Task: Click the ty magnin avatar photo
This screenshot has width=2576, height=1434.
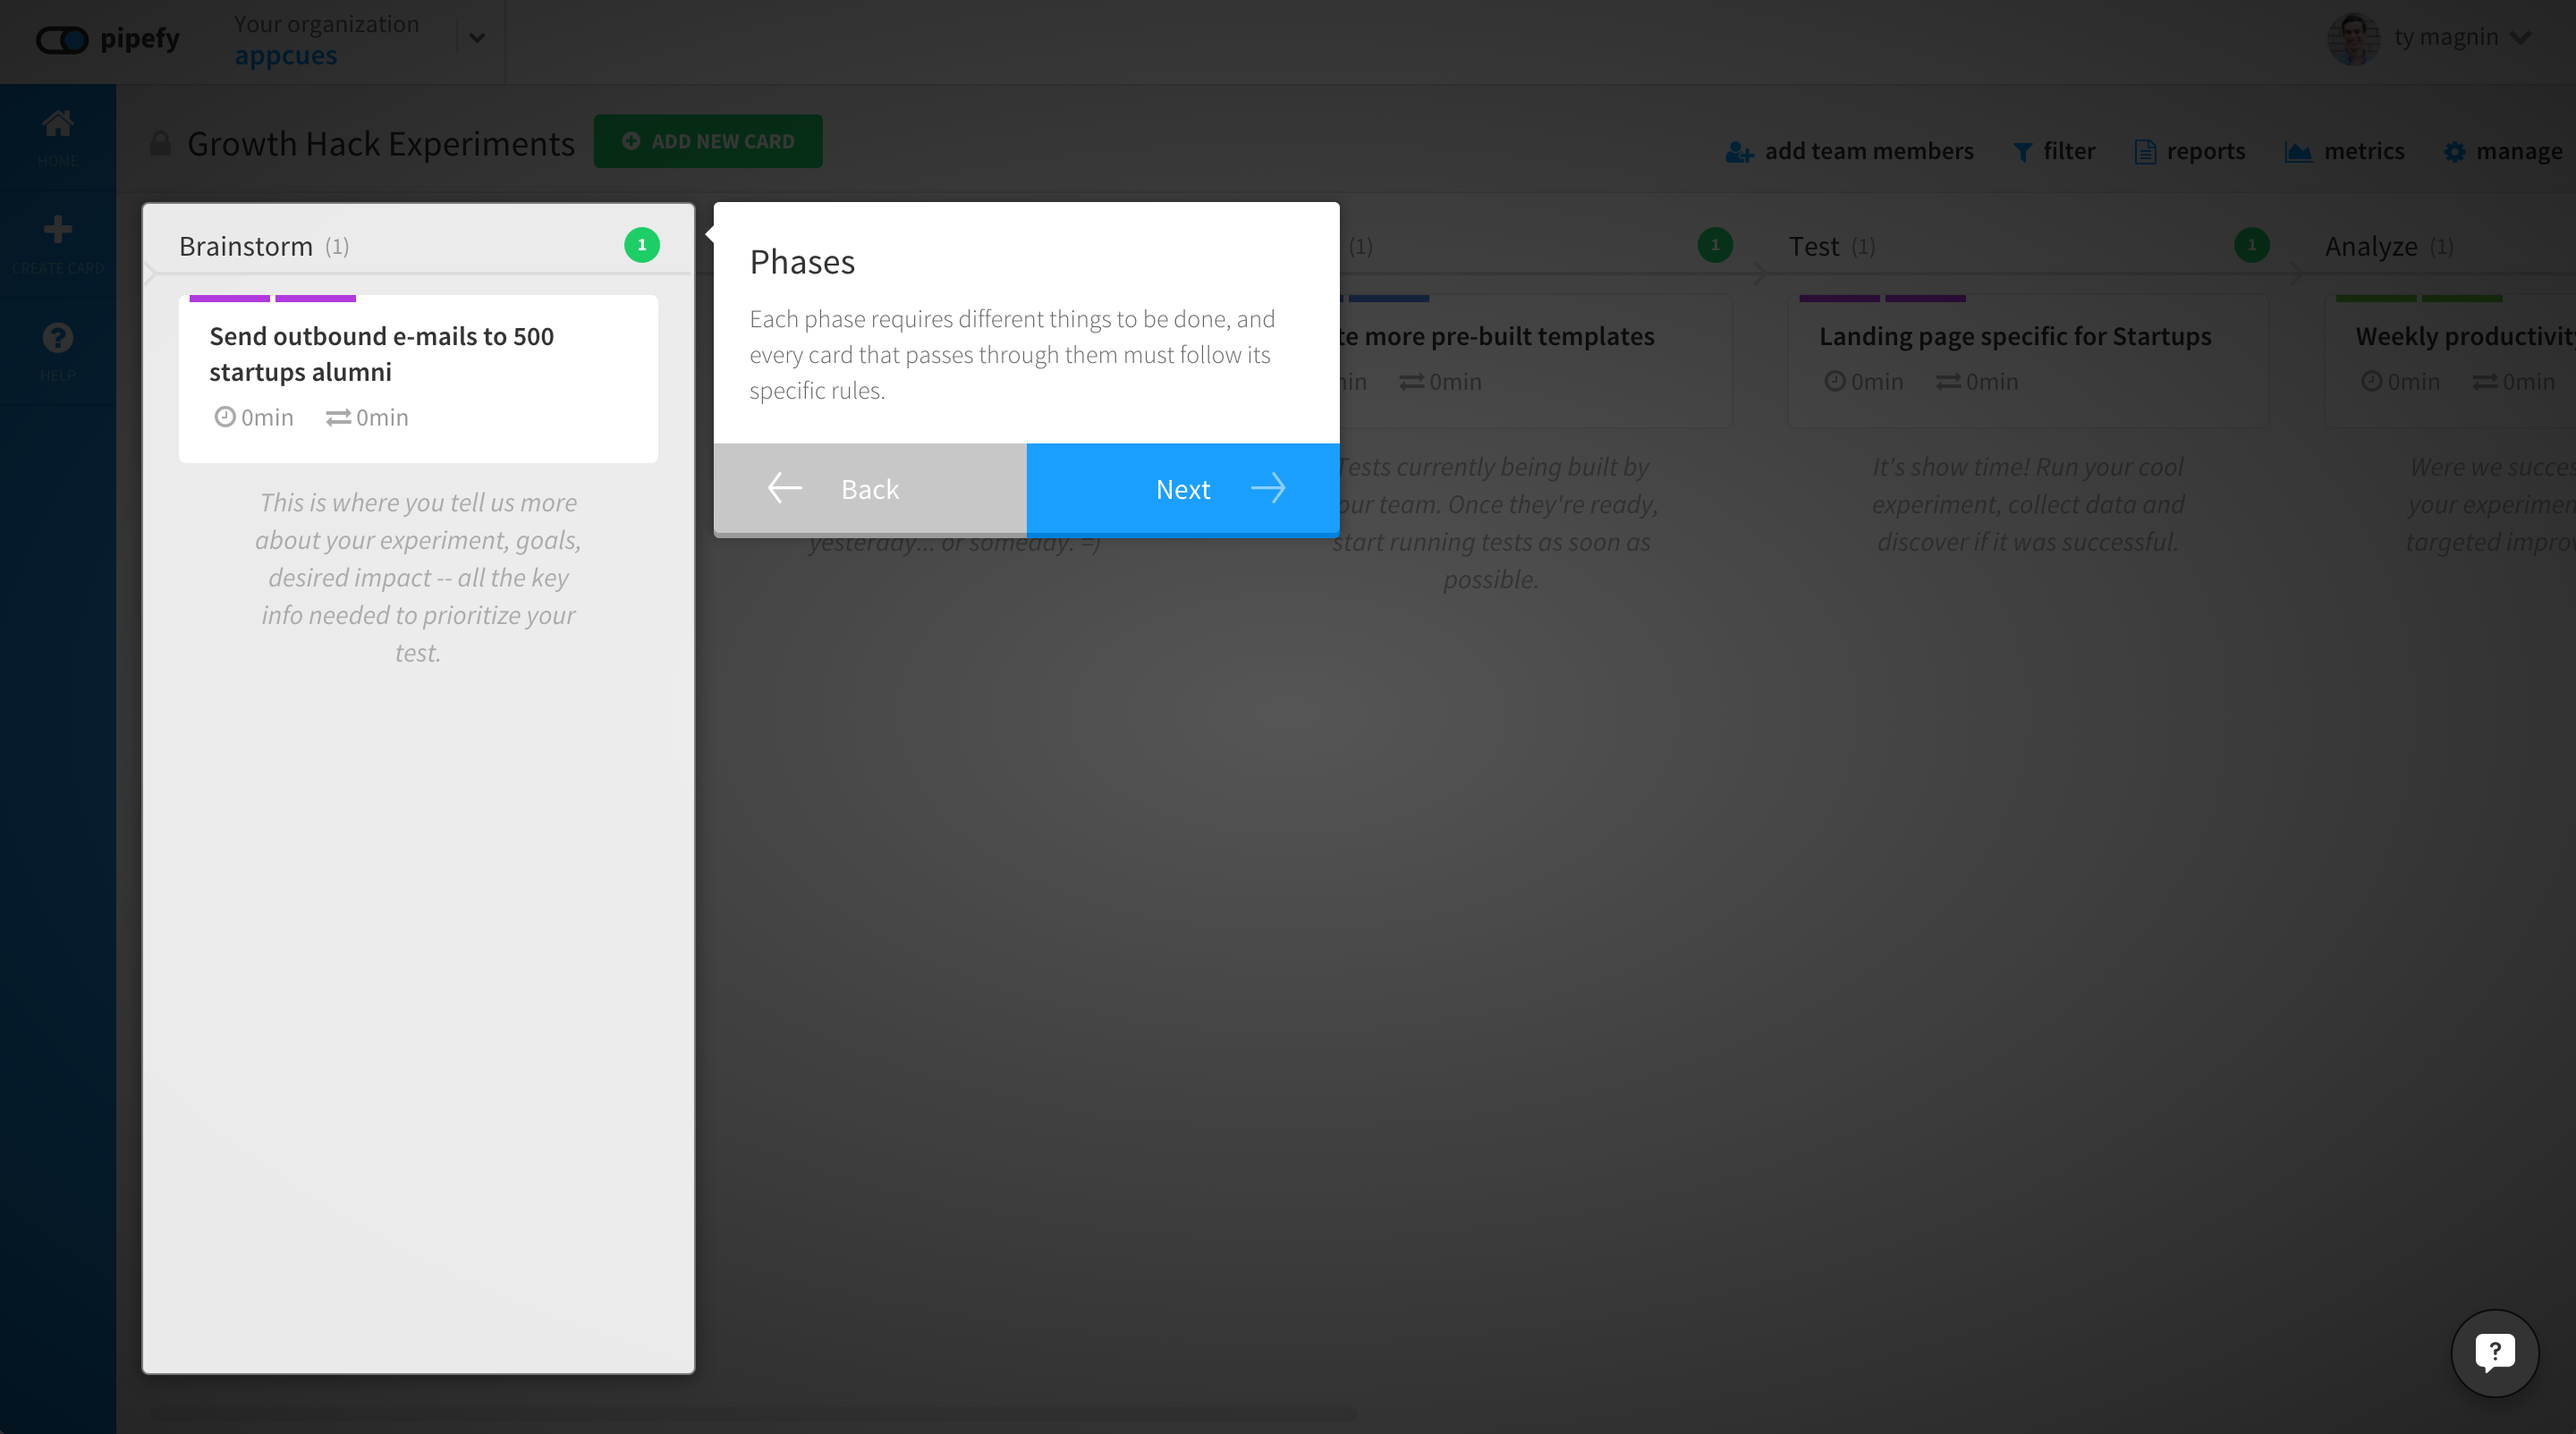Action: [x=2354, y=39]
